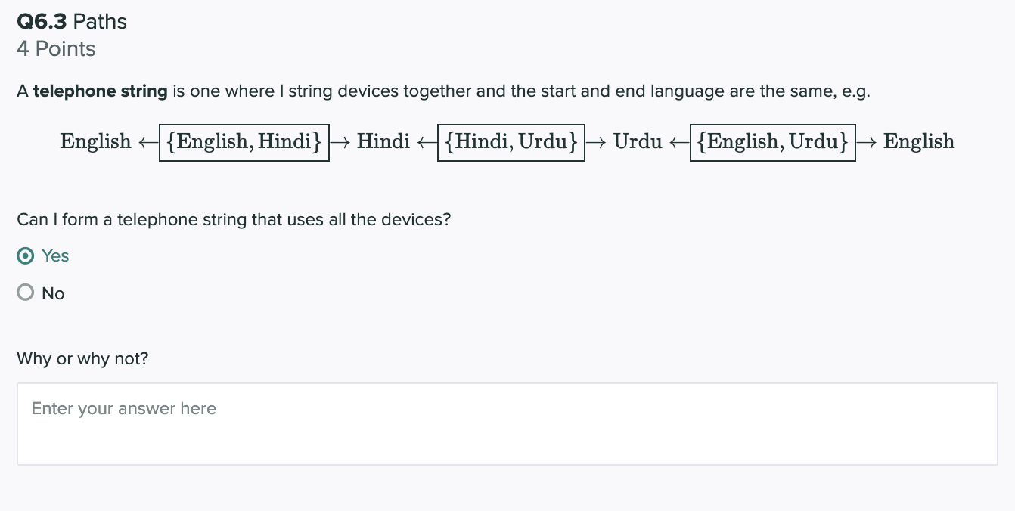The image size is (1015, 511).
Task: Click inside the answer text box
Action: pyautogui.click(x=507, y=423)
